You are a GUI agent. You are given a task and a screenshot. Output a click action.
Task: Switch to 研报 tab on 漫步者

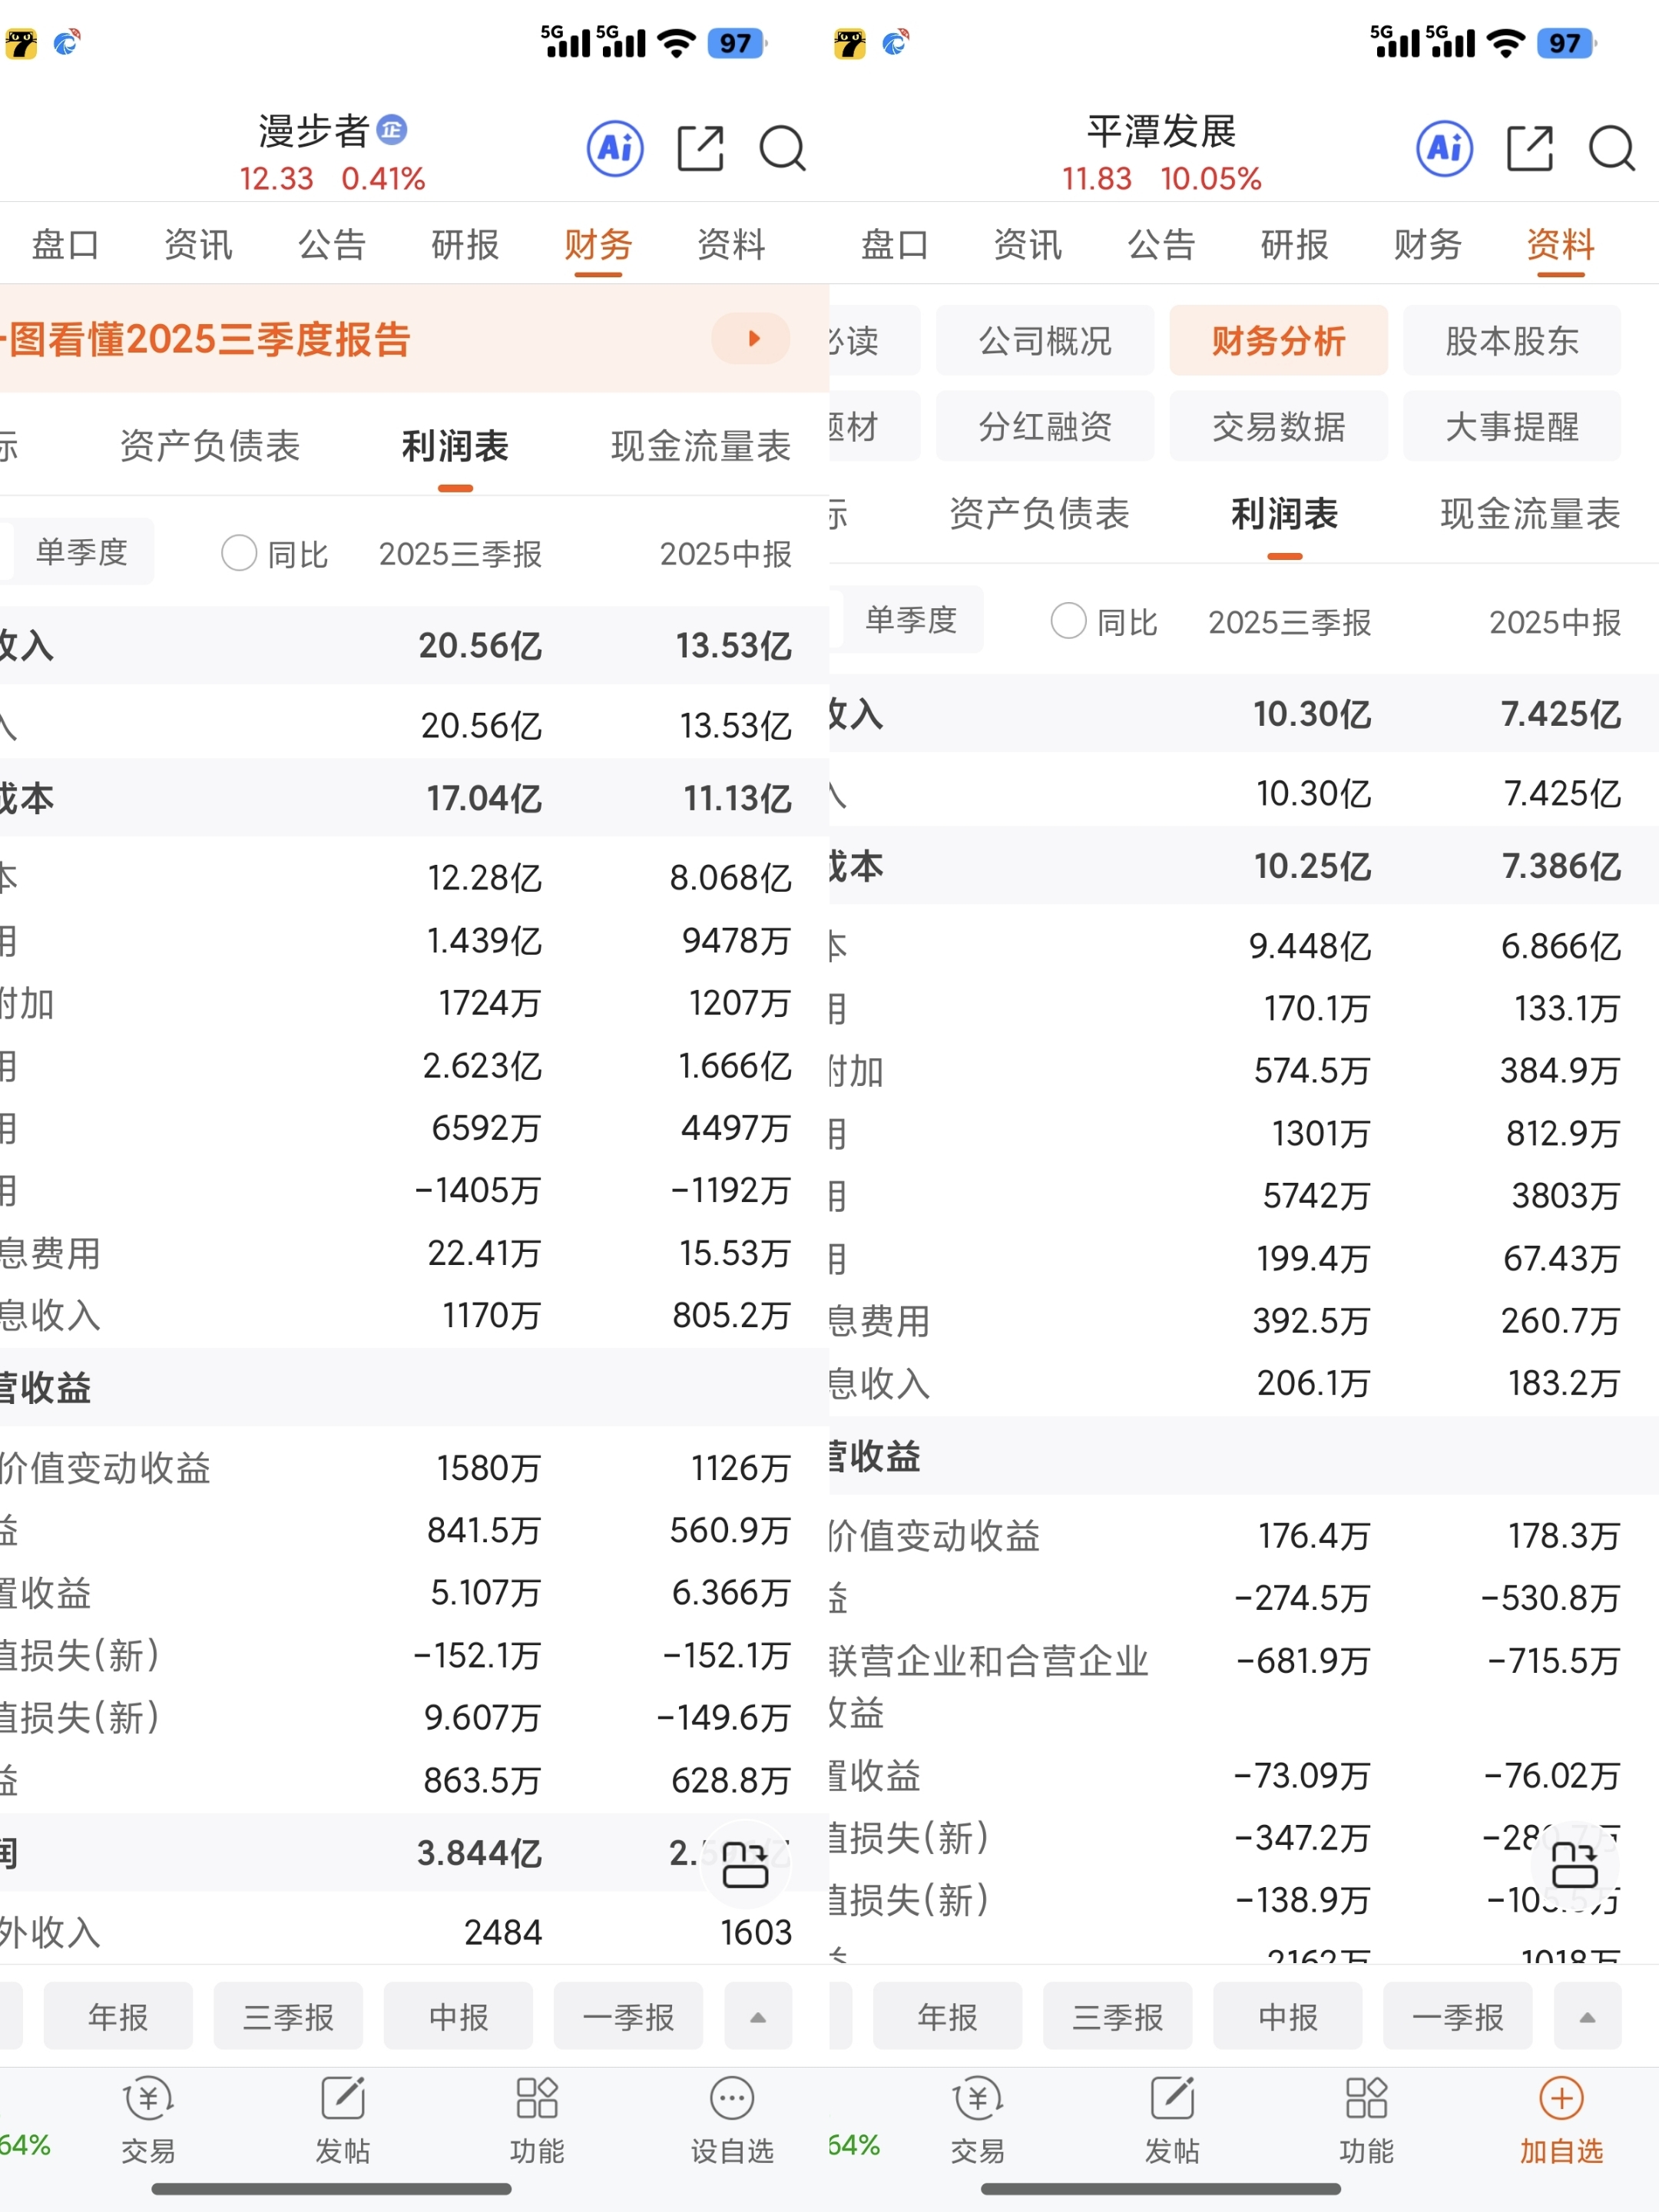pyautogui.click(x=465, y=244)
